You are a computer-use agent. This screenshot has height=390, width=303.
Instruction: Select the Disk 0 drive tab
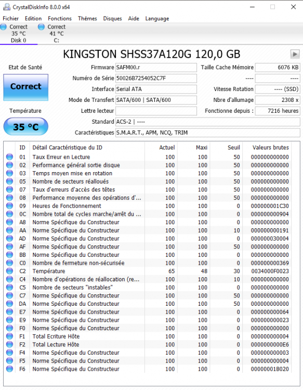[19, 34]
